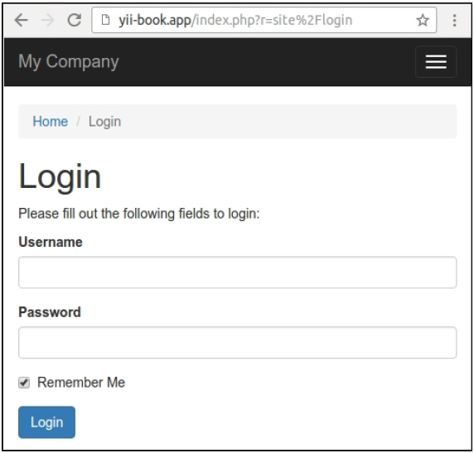
Task: Uncheck the Remember Me checkbox
Action: [24, 383]
